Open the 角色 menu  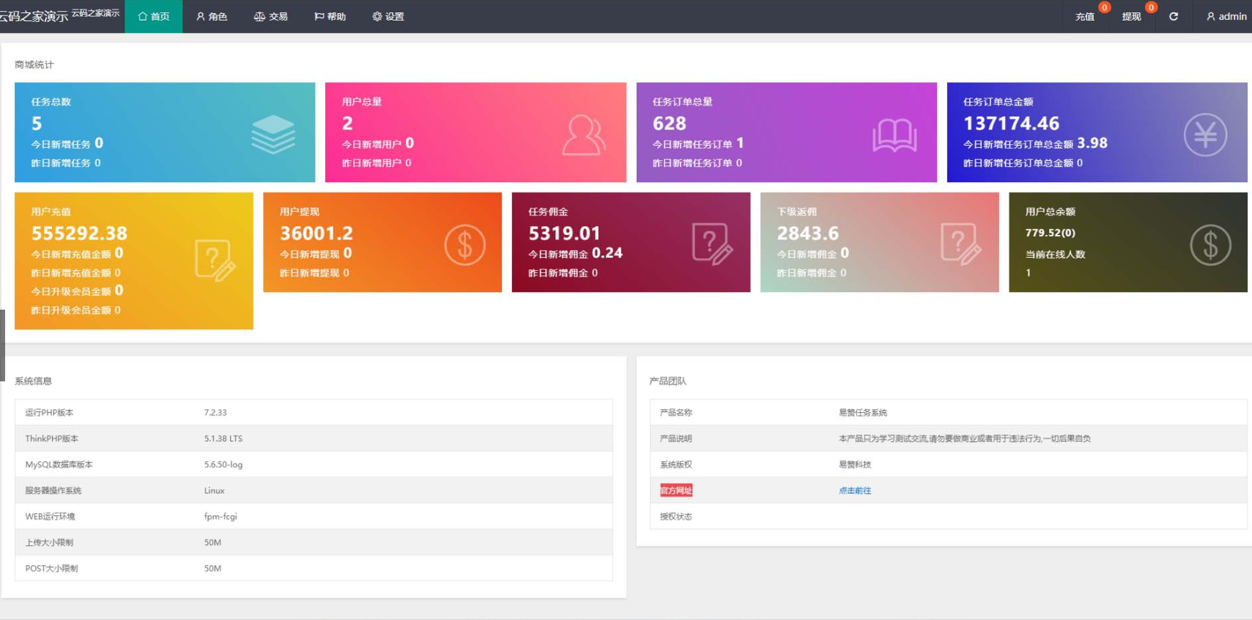pyautogui.click(x=212, y=16)
